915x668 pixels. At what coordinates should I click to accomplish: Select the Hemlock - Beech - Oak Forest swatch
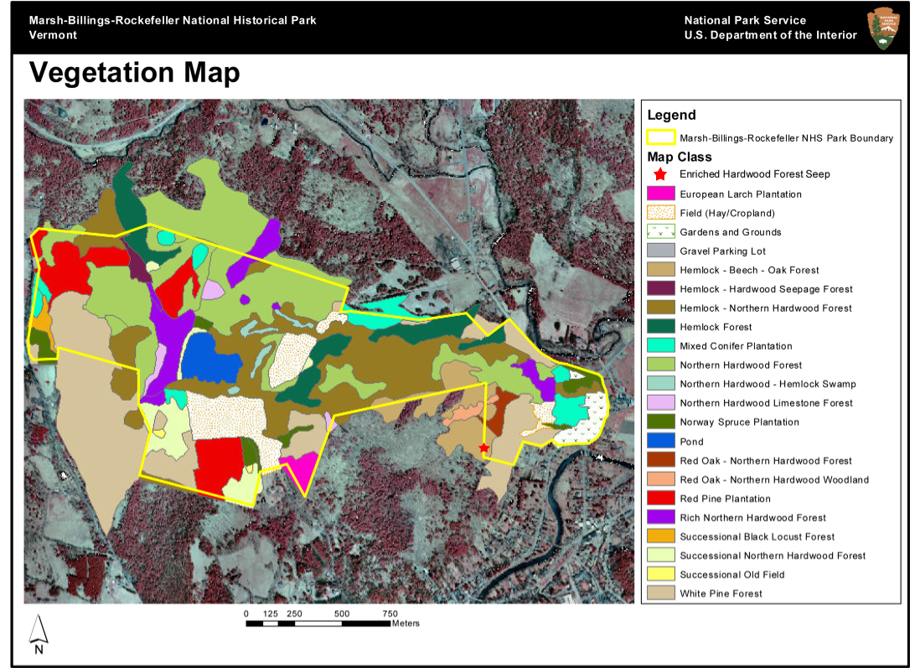pos(660,270)
